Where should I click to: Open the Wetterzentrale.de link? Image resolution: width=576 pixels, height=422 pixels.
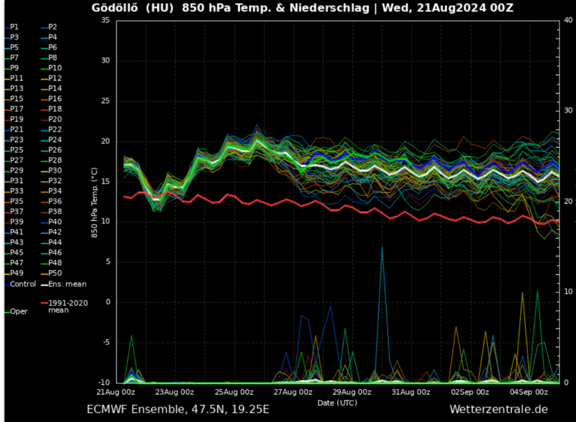(x=498, y=410)
